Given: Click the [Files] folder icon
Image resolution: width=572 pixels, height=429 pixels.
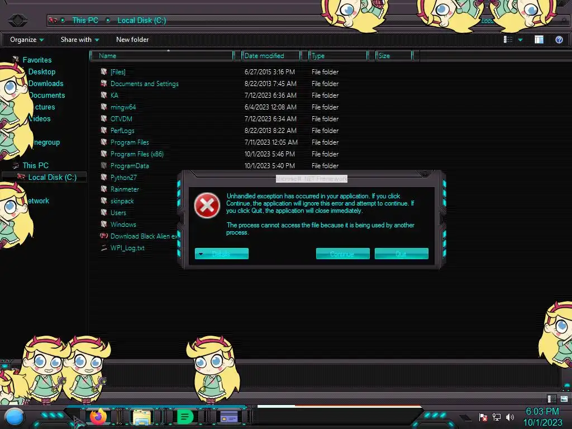Looking at the screenshot, I should click(104, 71).
